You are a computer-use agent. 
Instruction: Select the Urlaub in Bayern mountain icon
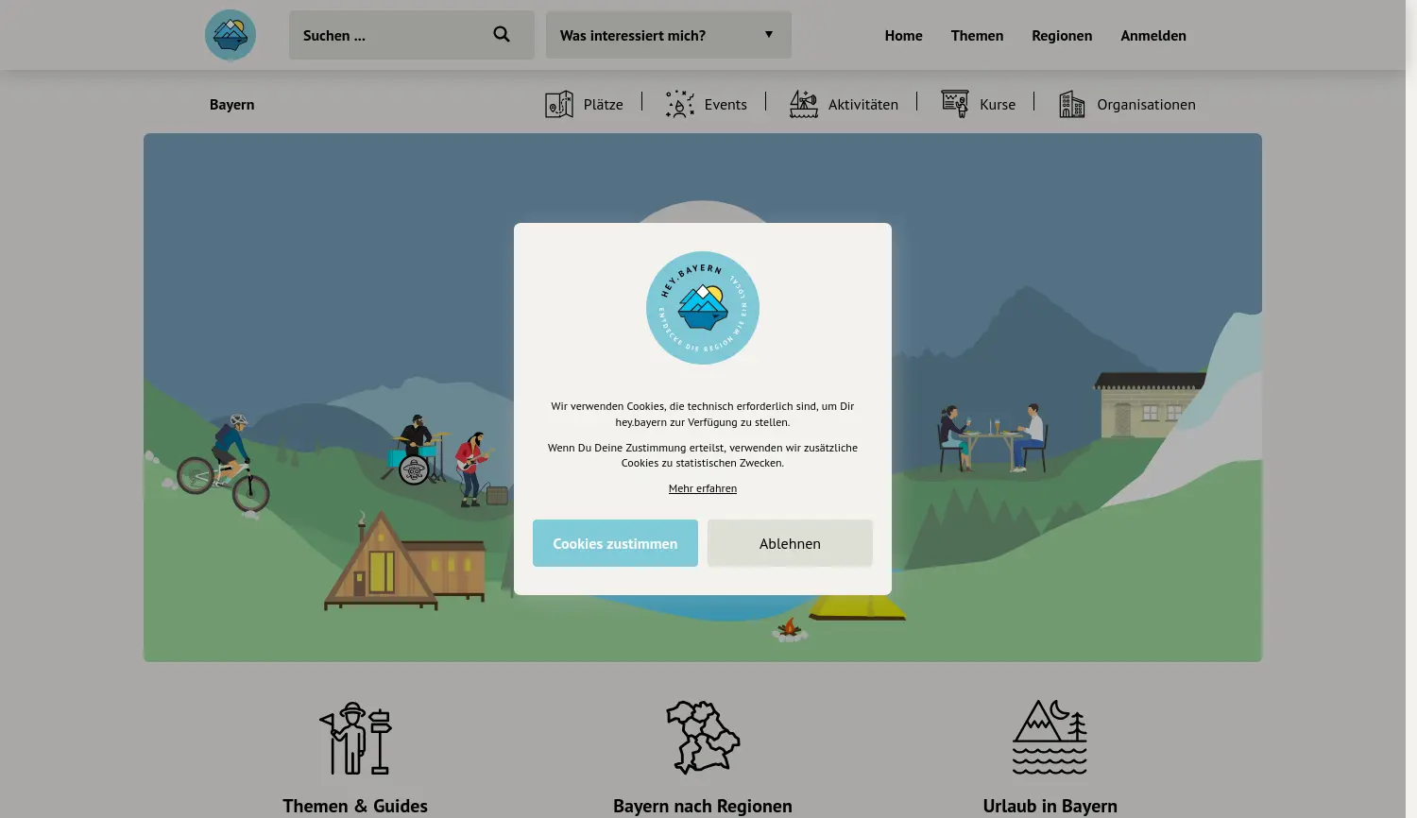click(1050, 738)
